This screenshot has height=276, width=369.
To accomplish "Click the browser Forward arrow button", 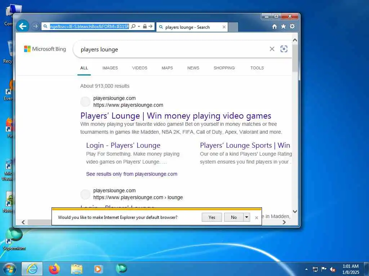I will click(35, 26).
